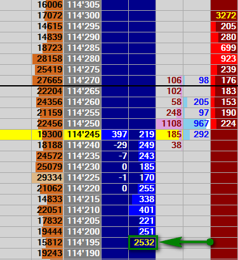Click price level 114'210

click(83, 210)
